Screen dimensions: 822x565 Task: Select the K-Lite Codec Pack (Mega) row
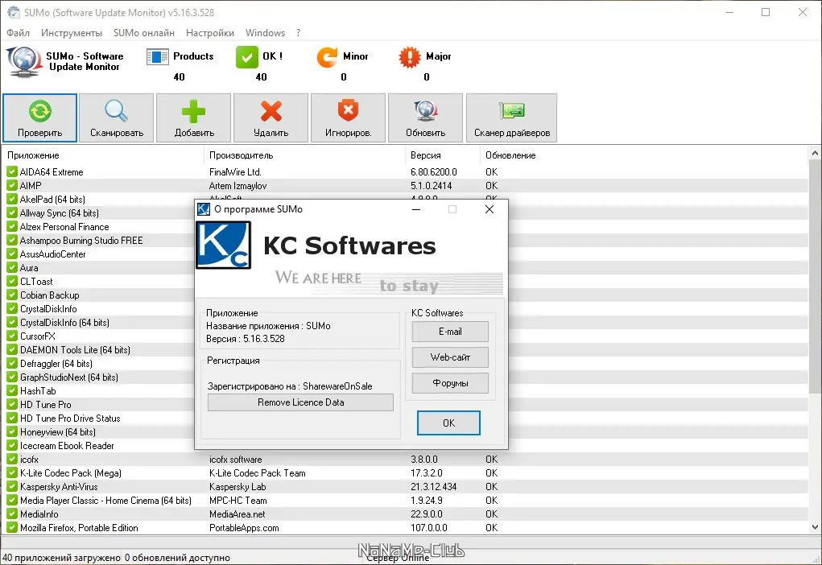(x=405, y=472)
